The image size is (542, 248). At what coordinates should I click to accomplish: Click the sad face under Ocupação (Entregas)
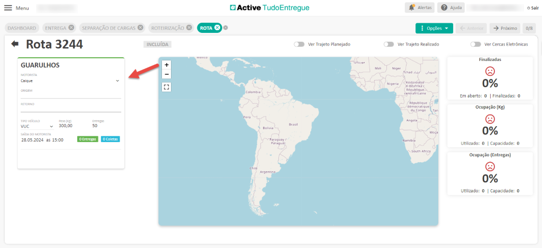click(x=490, y=167)
